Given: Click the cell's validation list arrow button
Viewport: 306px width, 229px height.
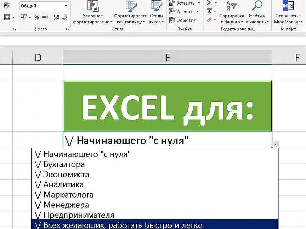Looking at the screenshot, I should (275, 144).
